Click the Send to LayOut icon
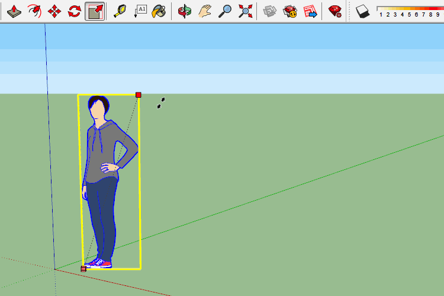 pos(310,11)
